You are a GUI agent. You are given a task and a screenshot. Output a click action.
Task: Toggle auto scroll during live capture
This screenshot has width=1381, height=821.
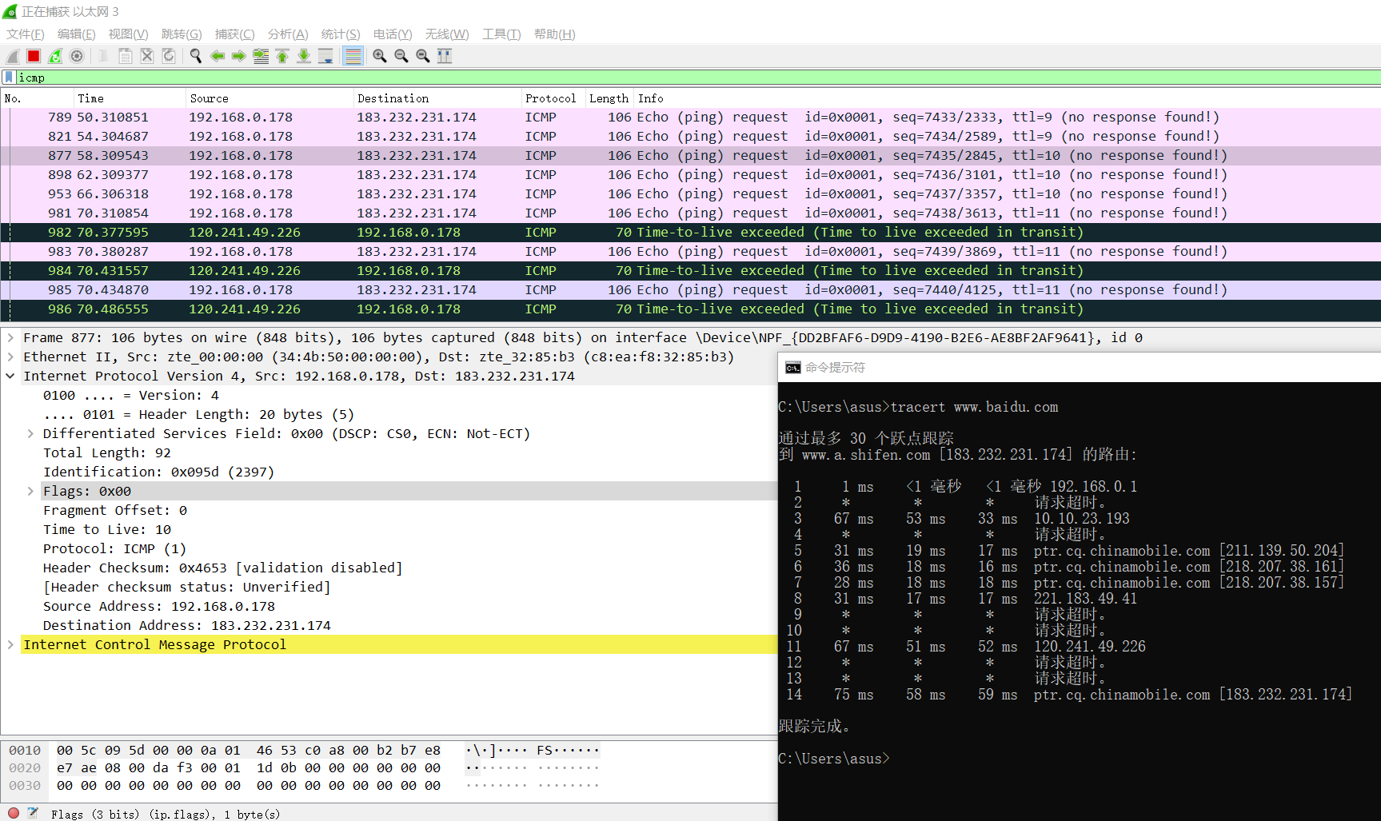[325, 56]
